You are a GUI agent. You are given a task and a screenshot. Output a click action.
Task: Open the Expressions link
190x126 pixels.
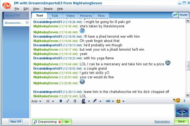162,121
